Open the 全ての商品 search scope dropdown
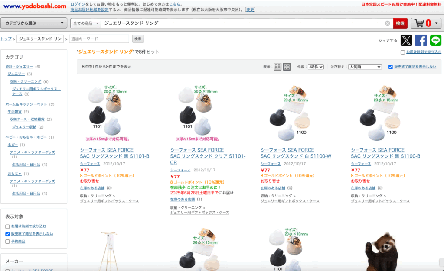Screen dimensions: 444x271 [85, 23]
